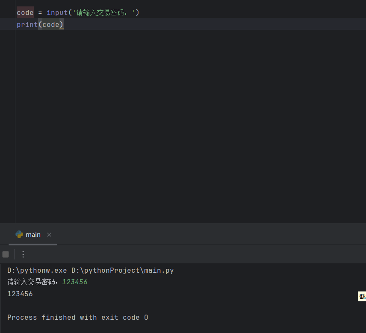Click the D:\pythonw.exe command line in console
This screenshot has width=366, height=333.
tap(90, 270)
